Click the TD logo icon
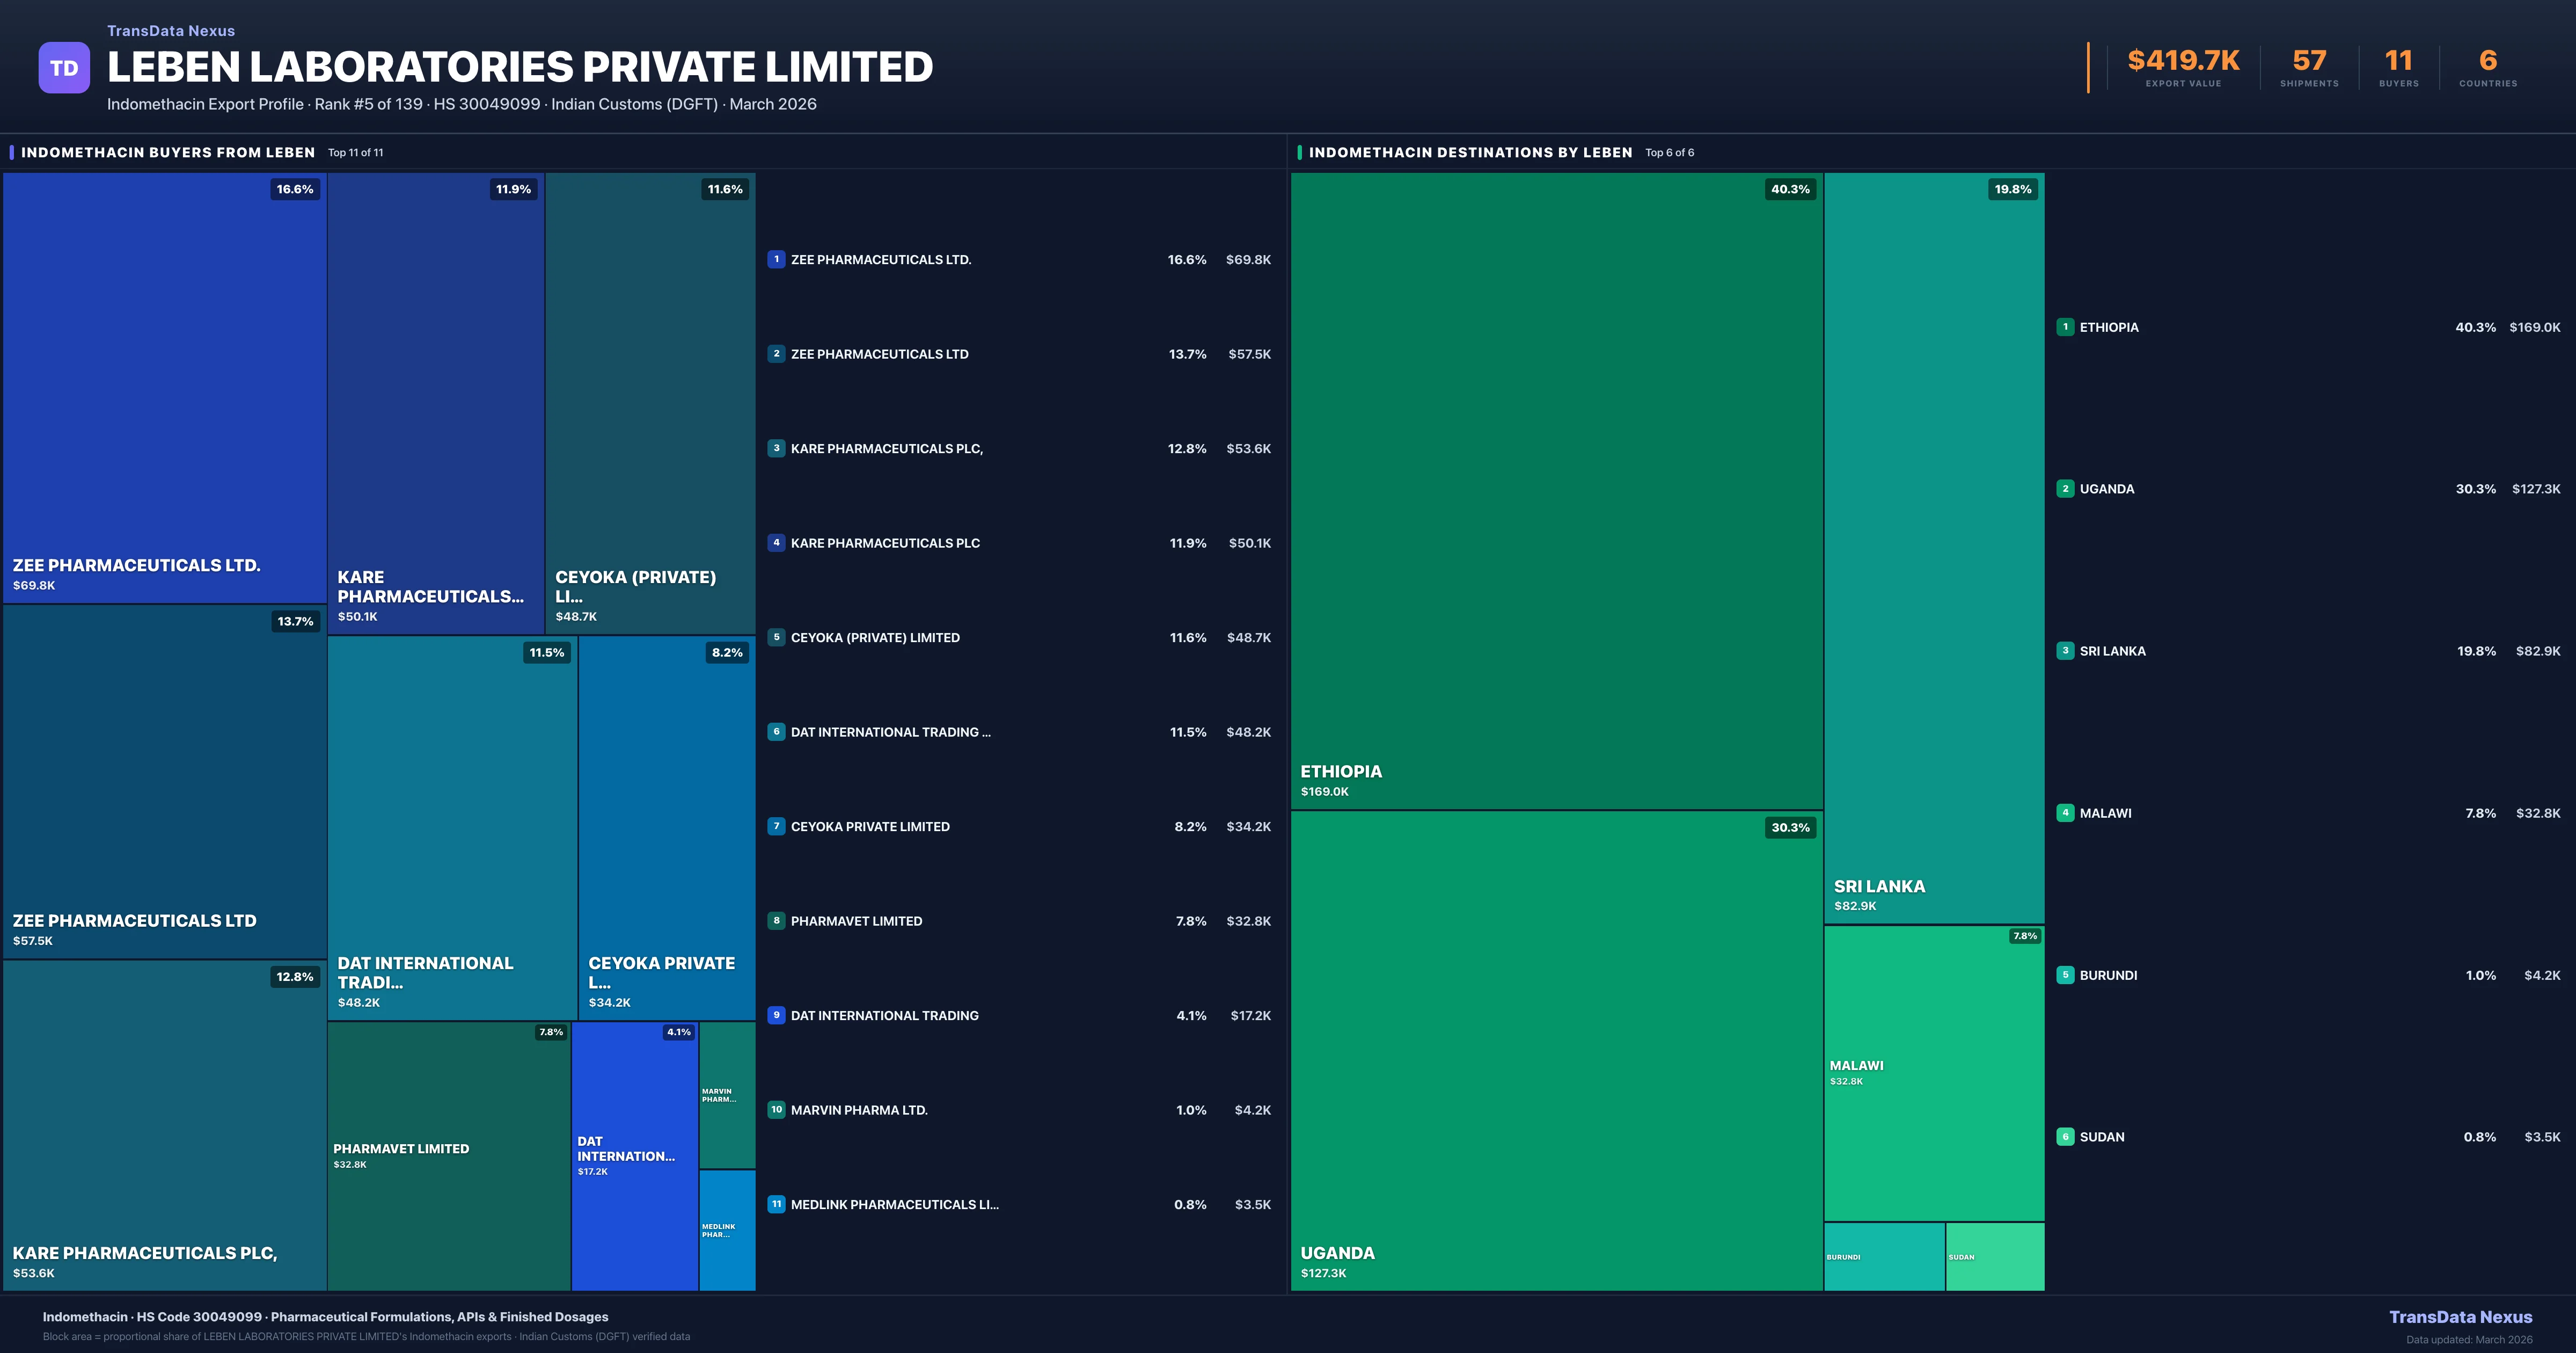This screenshot has height=1353, width=2576. (x=64, y=68)
